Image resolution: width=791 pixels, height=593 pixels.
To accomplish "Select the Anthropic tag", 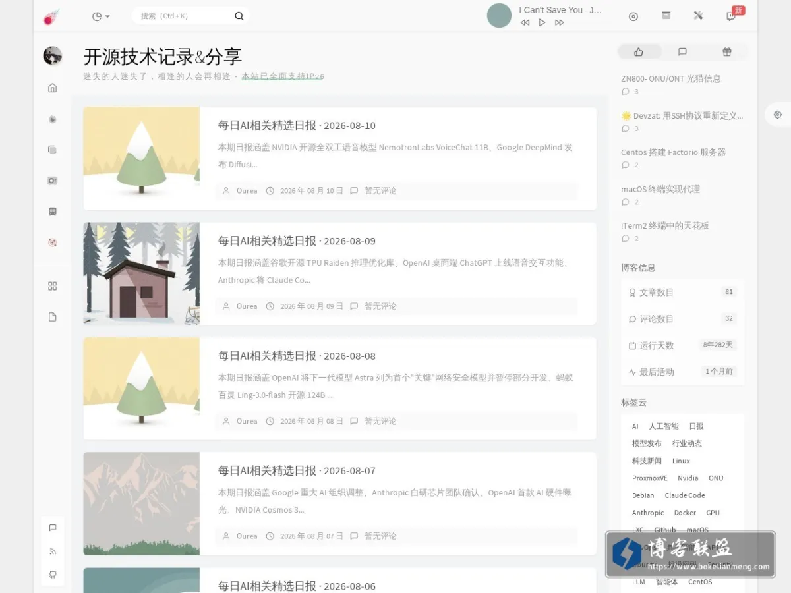I will (x=648, y=513).
